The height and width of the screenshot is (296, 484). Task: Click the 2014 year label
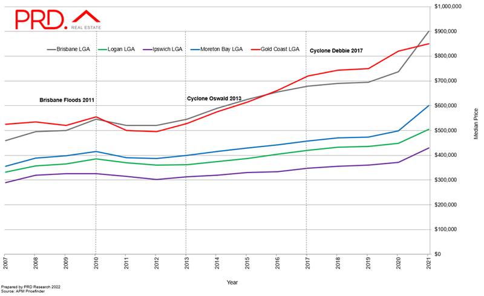click(217, 263)
